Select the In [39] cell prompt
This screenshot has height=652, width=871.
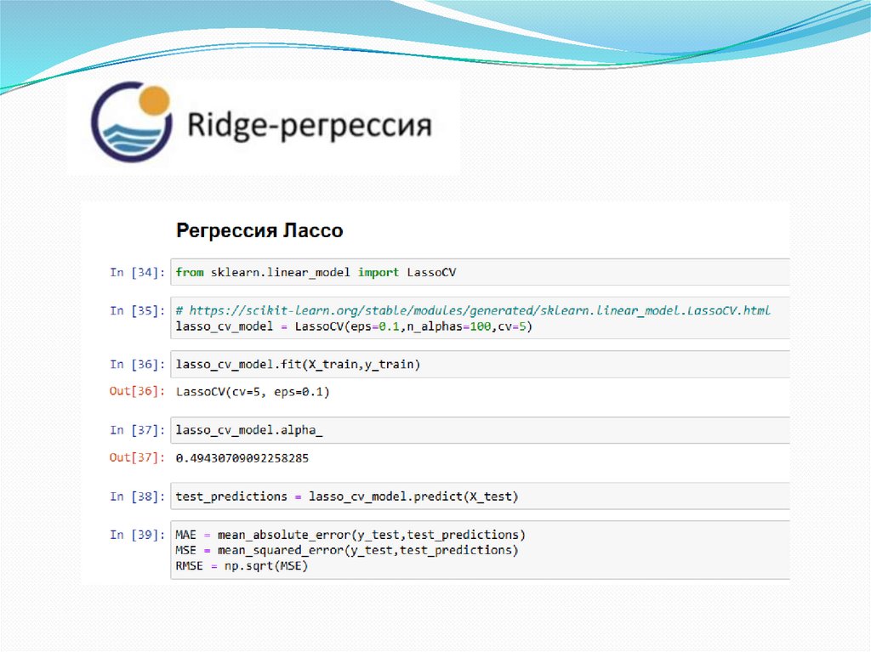tap(135, 535)
